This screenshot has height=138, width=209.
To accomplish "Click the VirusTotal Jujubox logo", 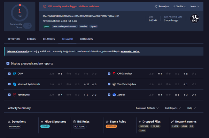I will [x=114, y=84].
